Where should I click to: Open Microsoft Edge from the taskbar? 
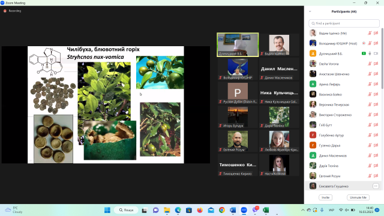(178, 210)
